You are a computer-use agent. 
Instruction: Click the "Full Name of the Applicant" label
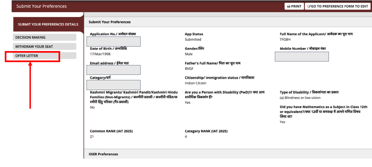pyautogui.click(x=316, y=34)
